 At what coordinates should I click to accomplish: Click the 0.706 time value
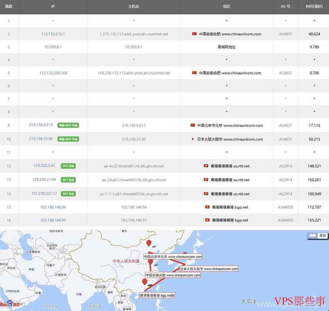(314, 73)
